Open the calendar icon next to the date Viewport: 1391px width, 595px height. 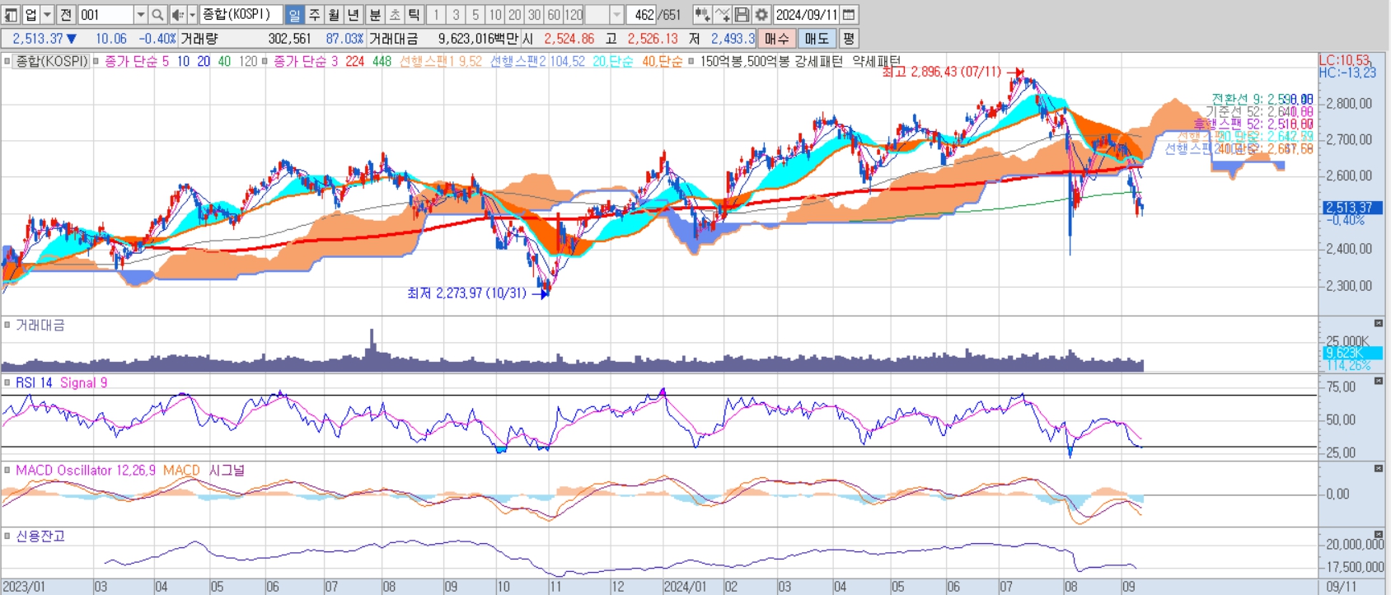[849, 15]
